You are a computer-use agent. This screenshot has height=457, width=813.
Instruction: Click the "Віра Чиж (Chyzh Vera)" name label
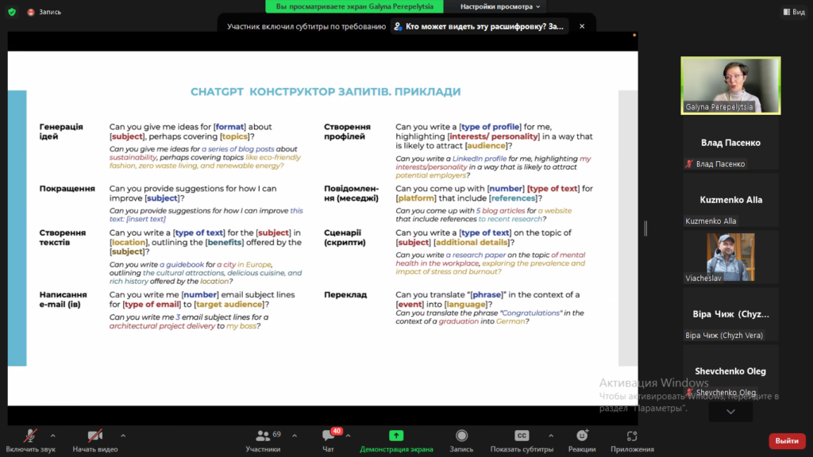click(724, 336)
